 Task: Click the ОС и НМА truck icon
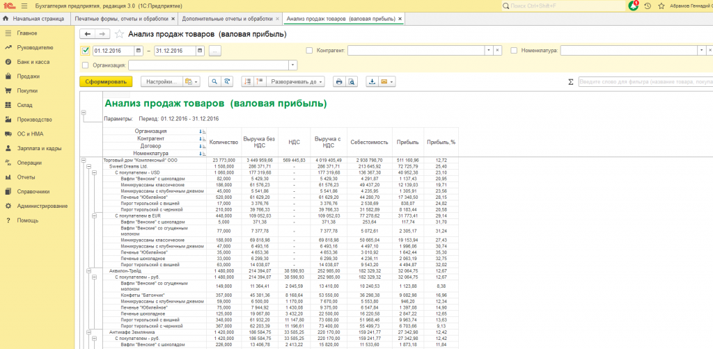8,134
